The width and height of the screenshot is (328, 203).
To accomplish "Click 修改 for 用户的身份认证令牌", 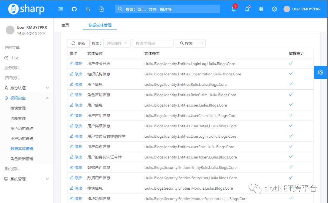I will tap(76, 157).
